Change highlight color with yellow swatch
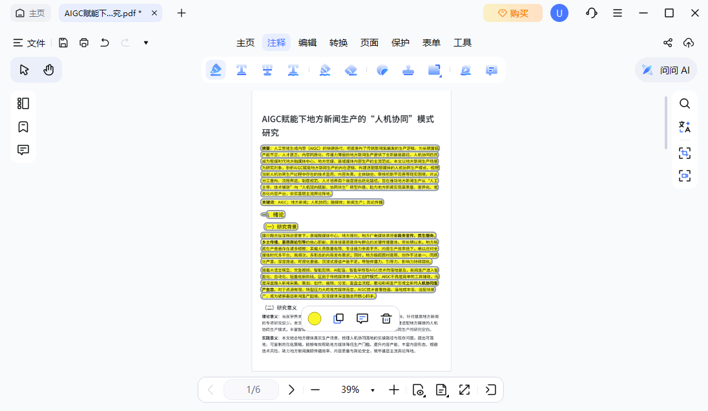Screen dimensions: 708x411 click(315, 319)
